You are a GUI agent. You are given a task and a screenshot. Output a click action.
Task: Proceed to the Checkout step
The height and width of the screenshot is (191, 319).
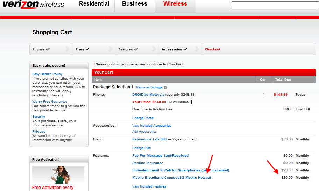click(x=212, y=49)
